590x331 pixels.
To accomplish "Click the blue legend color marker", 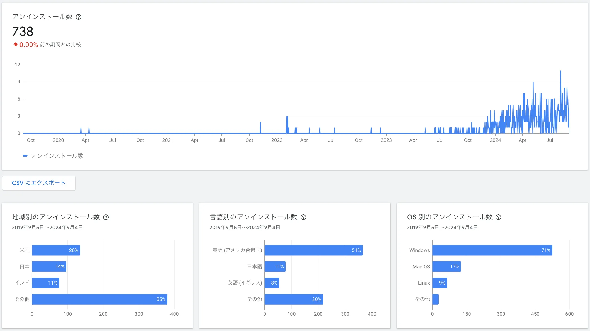I will [25, 156].
